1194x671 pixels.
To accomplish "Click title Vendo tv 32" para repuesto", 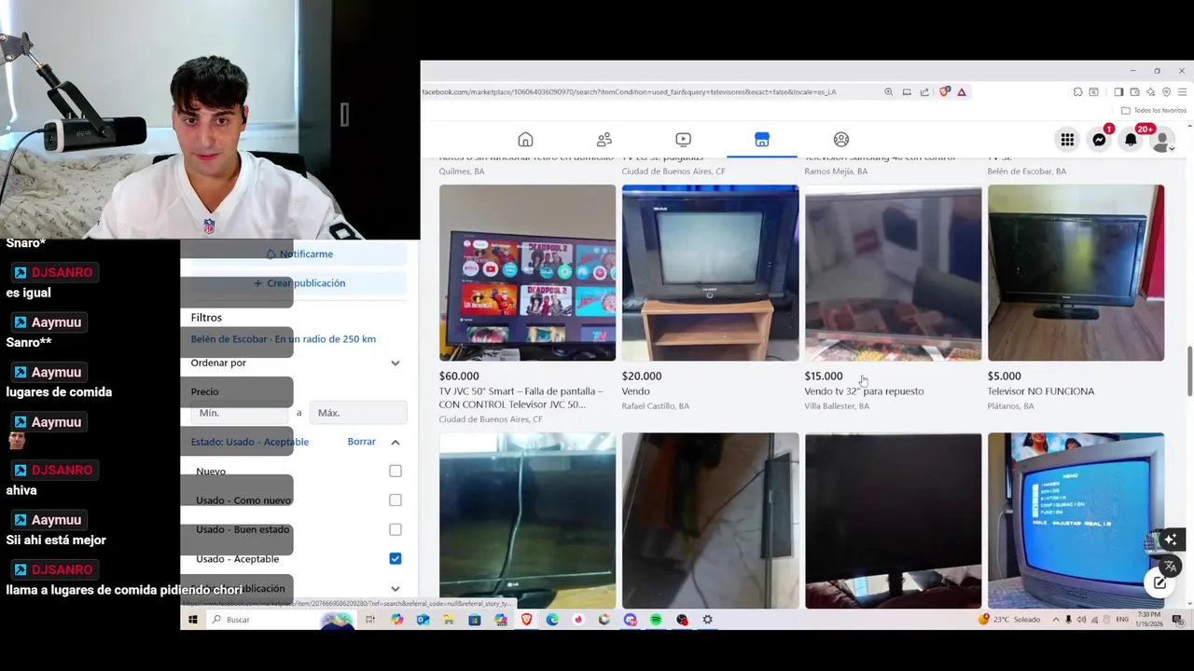I will pyautogui.click(x=864, y=391).
